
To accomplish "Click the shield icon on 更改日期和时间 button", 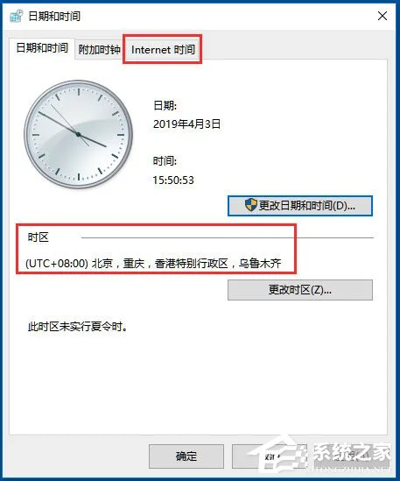I will point(250,205).
